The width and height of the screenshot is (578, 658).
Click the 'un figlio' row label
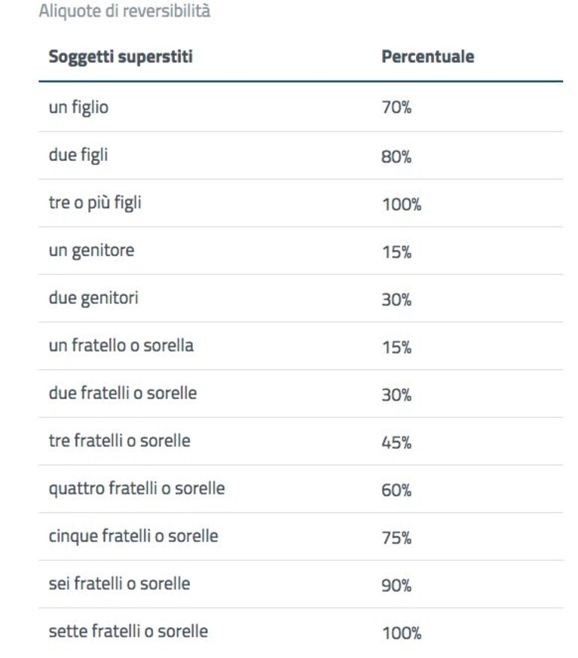click(x=78, y=108)
